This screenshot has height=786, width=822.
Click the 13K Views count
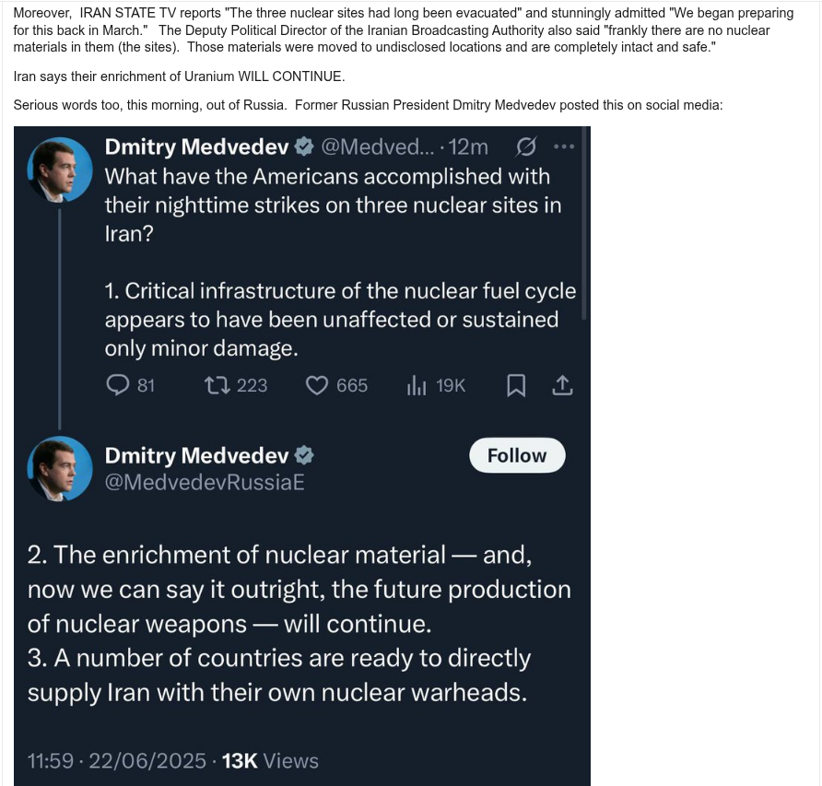[x=270, y=760]
